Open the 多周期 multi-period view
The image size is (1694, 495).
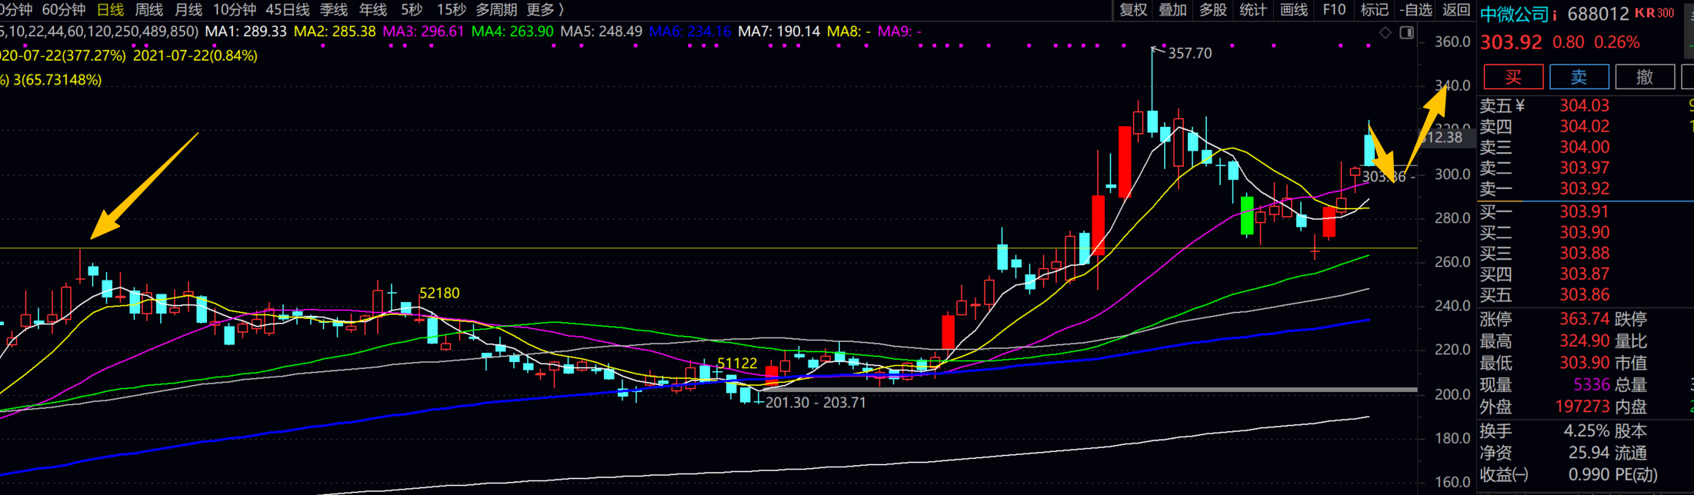tap(496, 10)
